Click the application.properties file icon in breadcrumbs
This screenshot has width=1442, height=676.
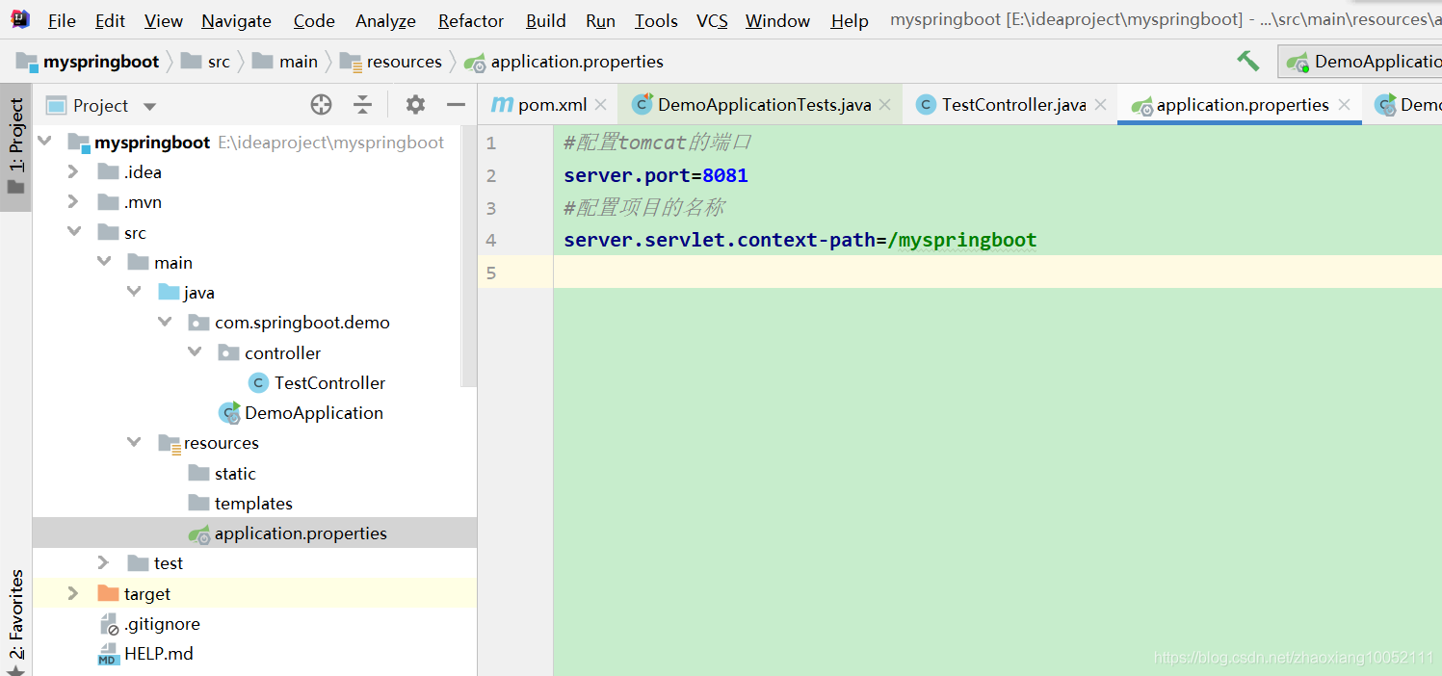point(475,61)
